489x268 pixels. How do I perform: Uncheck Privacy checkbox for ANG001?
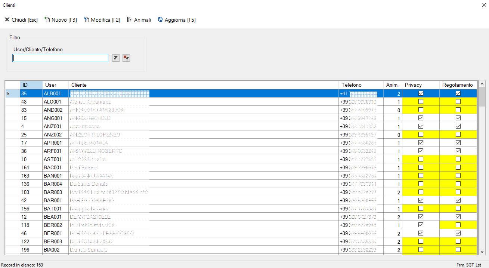point(421,118)
